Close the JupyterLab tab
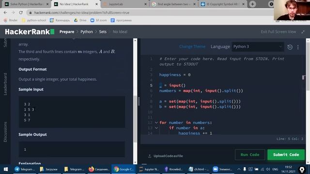 (145, 4)
